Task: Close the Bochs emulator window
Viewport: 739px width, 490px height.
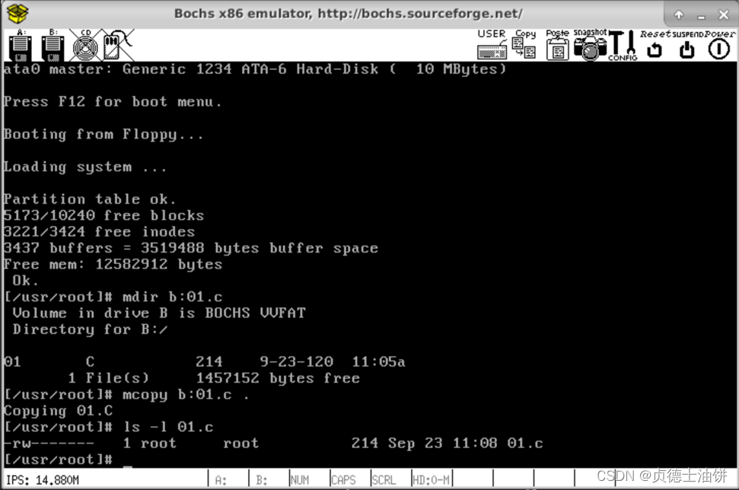Action: click(x=724, y=15)
